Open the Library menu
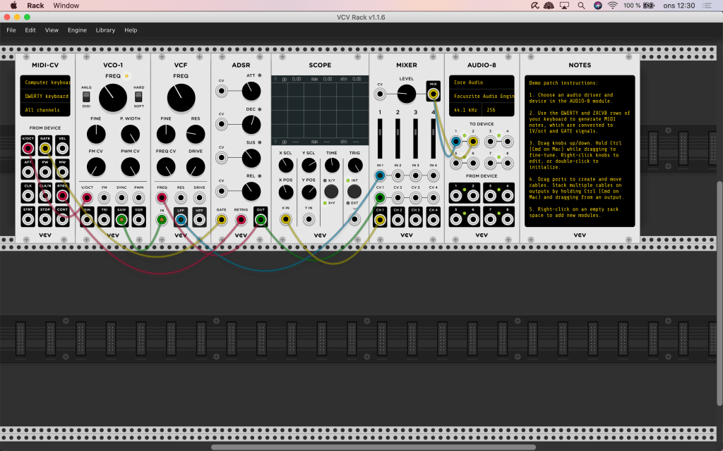Screen dimensions: 723x451 click(105, 30)
